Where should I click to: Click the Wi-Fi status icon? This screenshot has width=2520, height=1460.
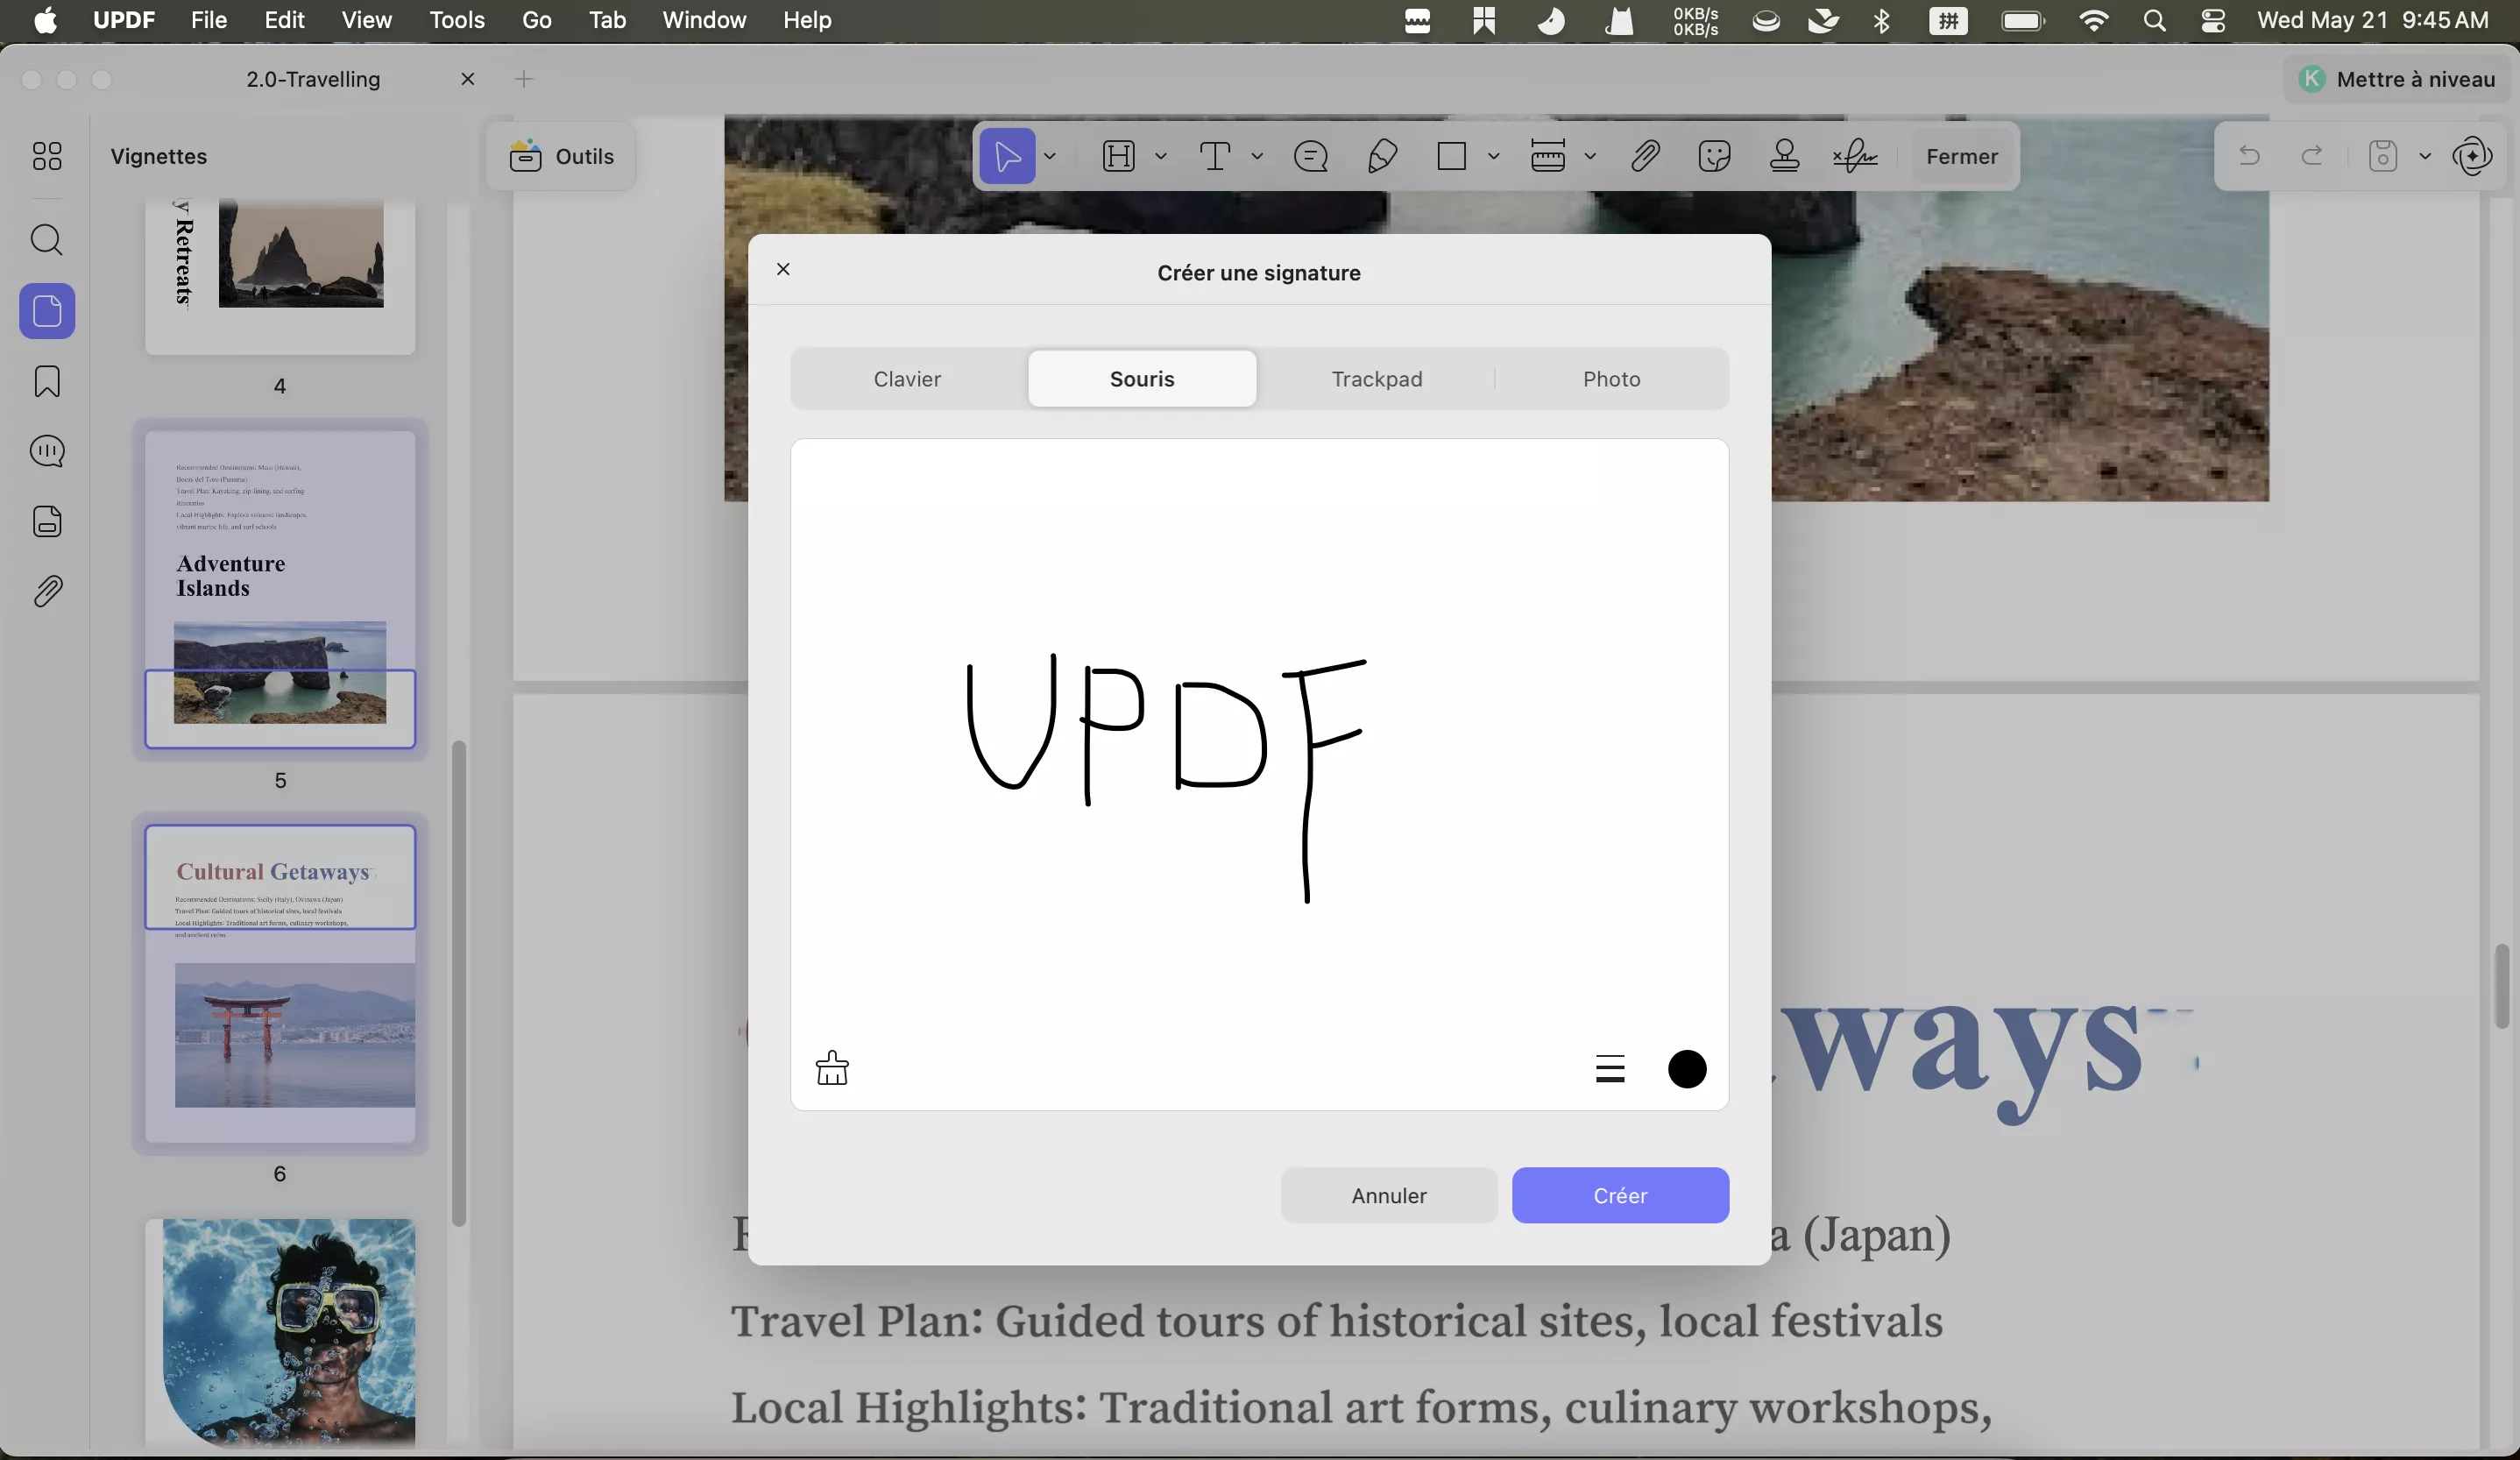(2094, 20)
